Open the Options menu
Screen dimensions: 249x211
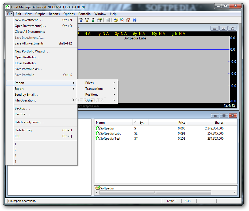tap(69, 14)
